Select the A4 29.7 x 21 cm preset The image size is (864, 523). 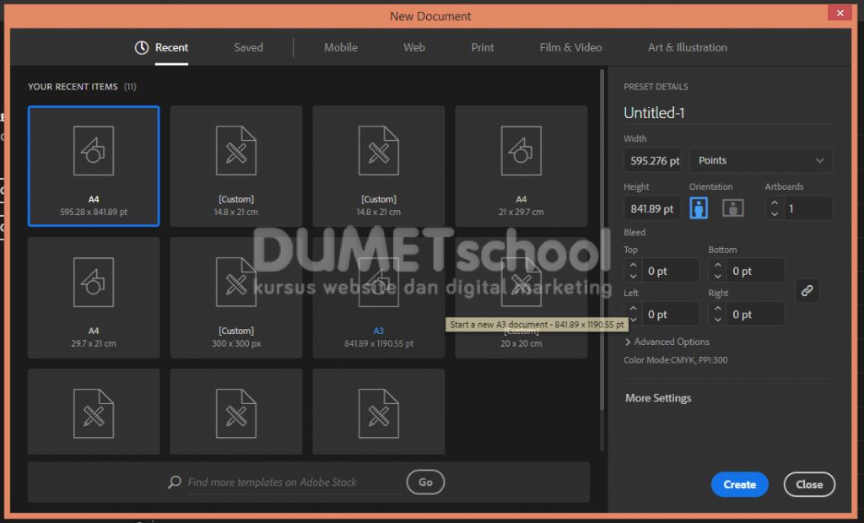(94, 298)
